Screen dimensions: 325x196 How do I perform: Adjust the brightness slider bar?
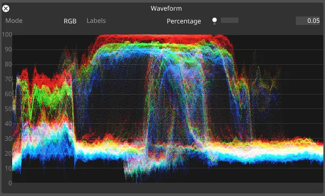point(229,20)
